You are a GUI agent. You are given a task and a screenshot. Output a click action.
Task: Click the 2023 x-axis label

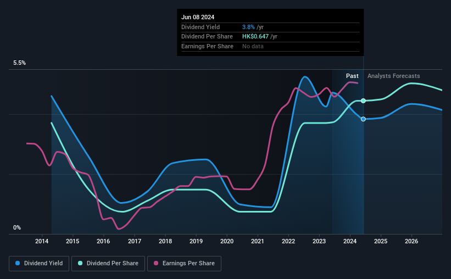tap(319, 241)
